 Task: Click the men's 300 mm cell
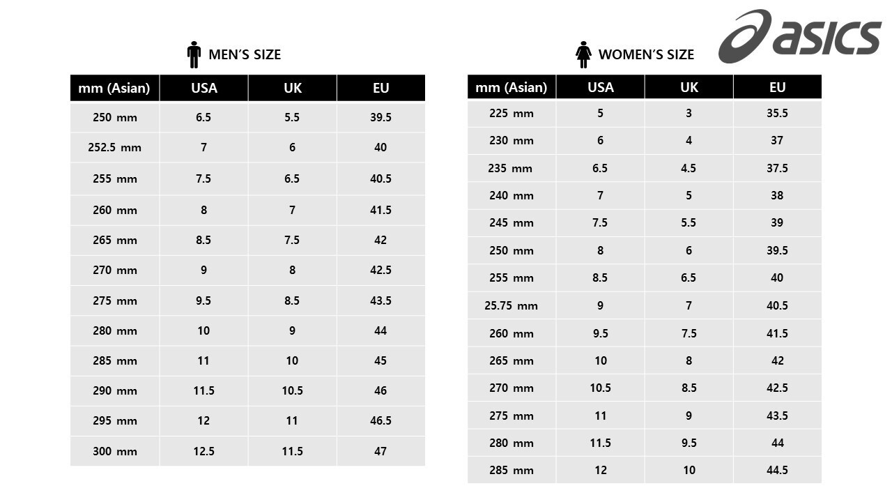pyautogui.click(x=114, y=451)
